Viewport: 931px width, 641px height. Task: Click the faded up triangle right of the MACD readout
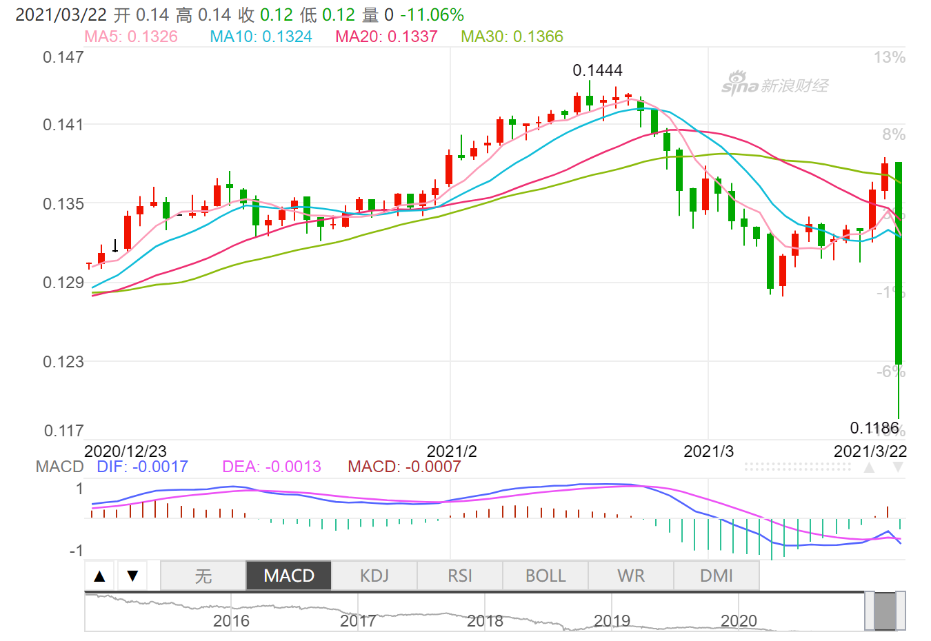tap(869, 467)
